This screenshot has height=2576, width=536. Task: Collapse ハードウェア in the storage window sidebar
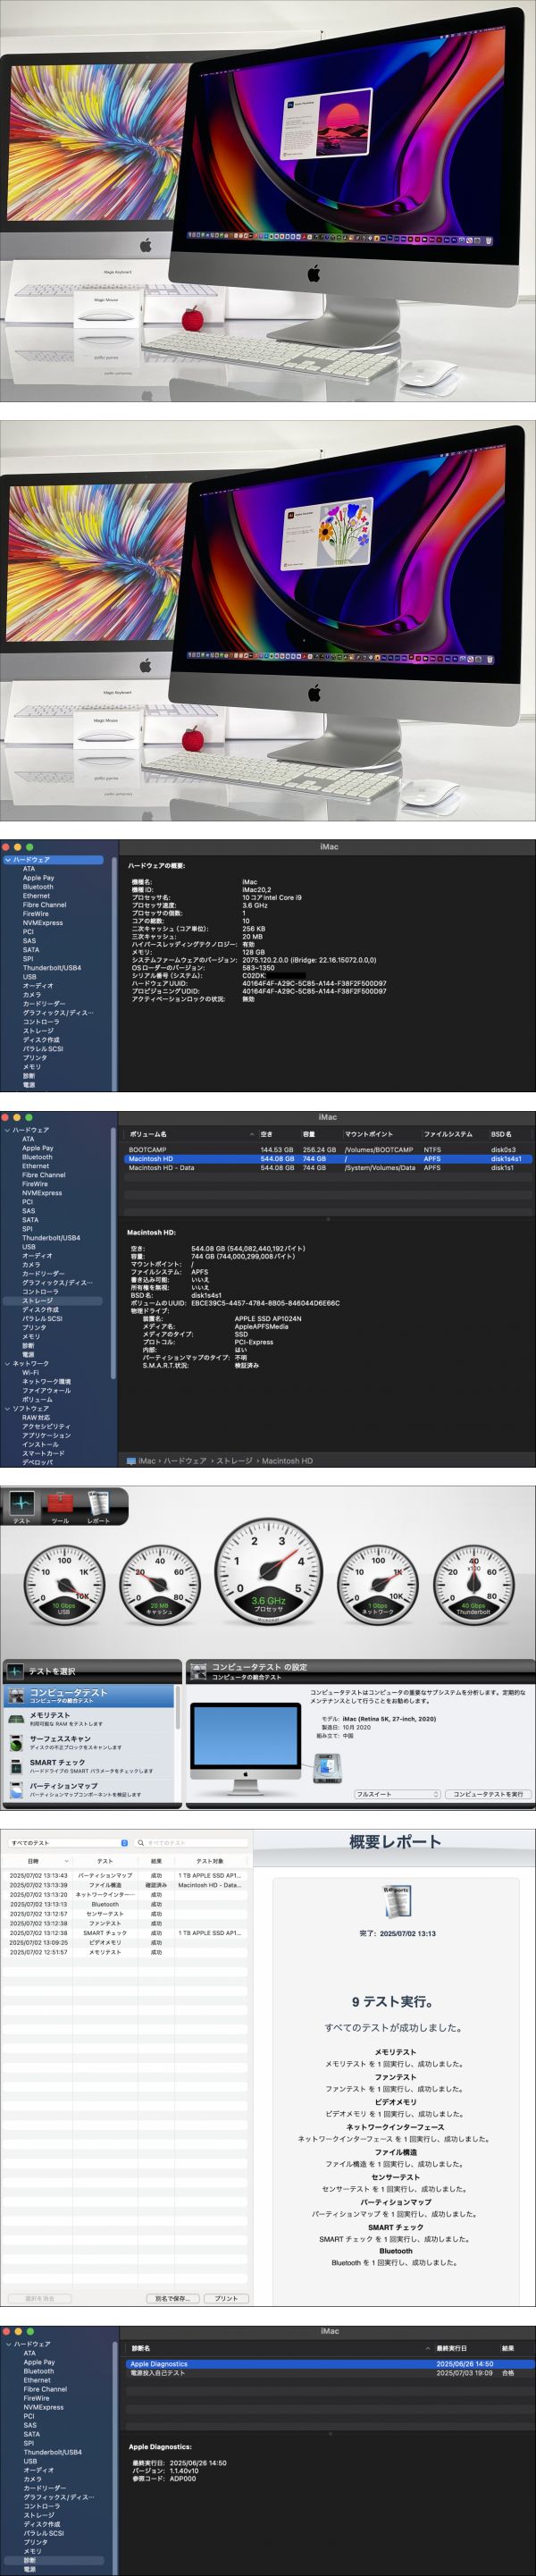[8, 1130]
